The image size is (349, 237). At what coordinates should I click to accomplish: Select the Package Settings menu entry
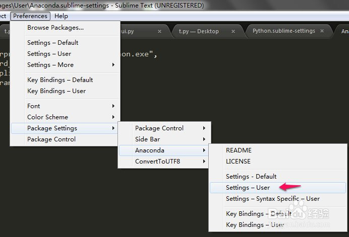[x=65, y=128]
